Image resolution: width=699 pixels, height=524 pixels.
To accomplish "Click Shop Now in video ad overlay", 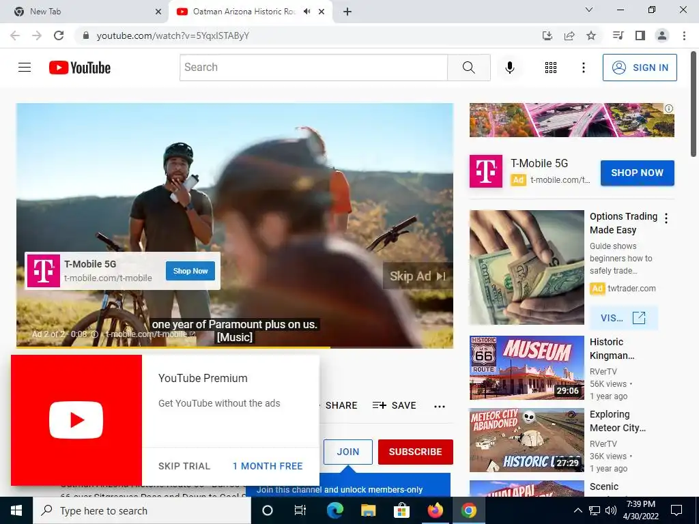I will (190, 271).
